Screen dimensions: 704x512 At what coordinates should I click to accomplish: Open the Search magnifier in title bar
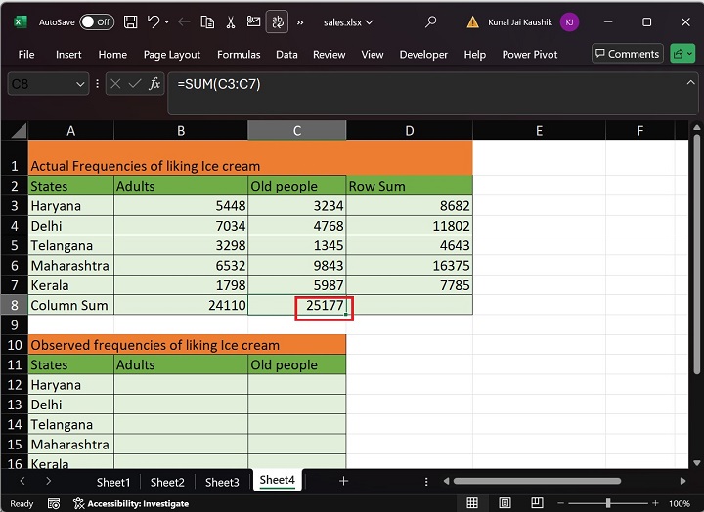(431, 21)
